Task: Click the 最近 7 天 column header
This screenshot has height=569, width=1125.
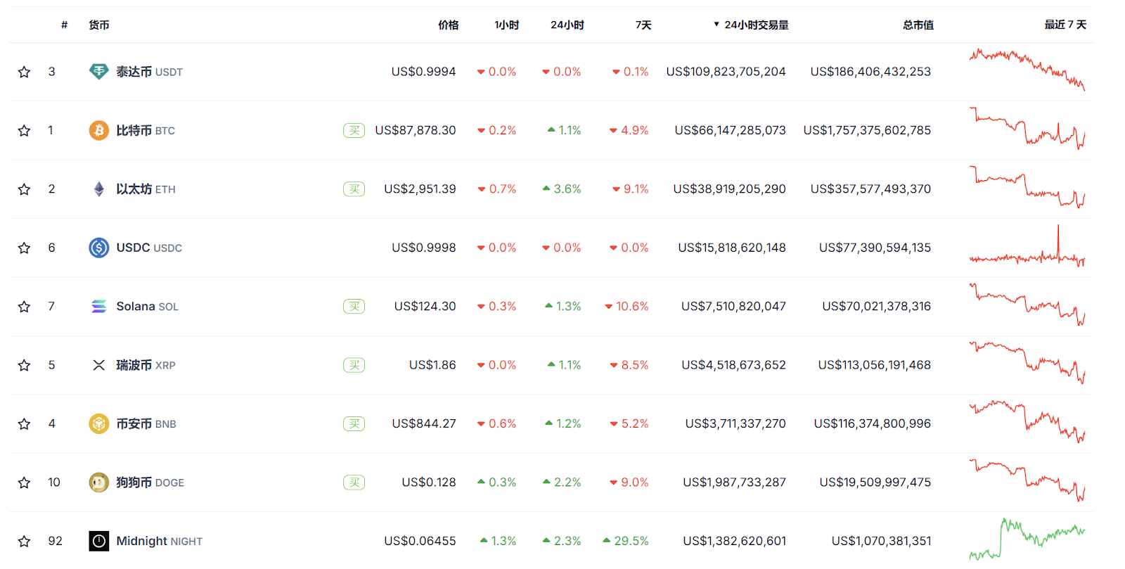Action: coord(1065,25)
